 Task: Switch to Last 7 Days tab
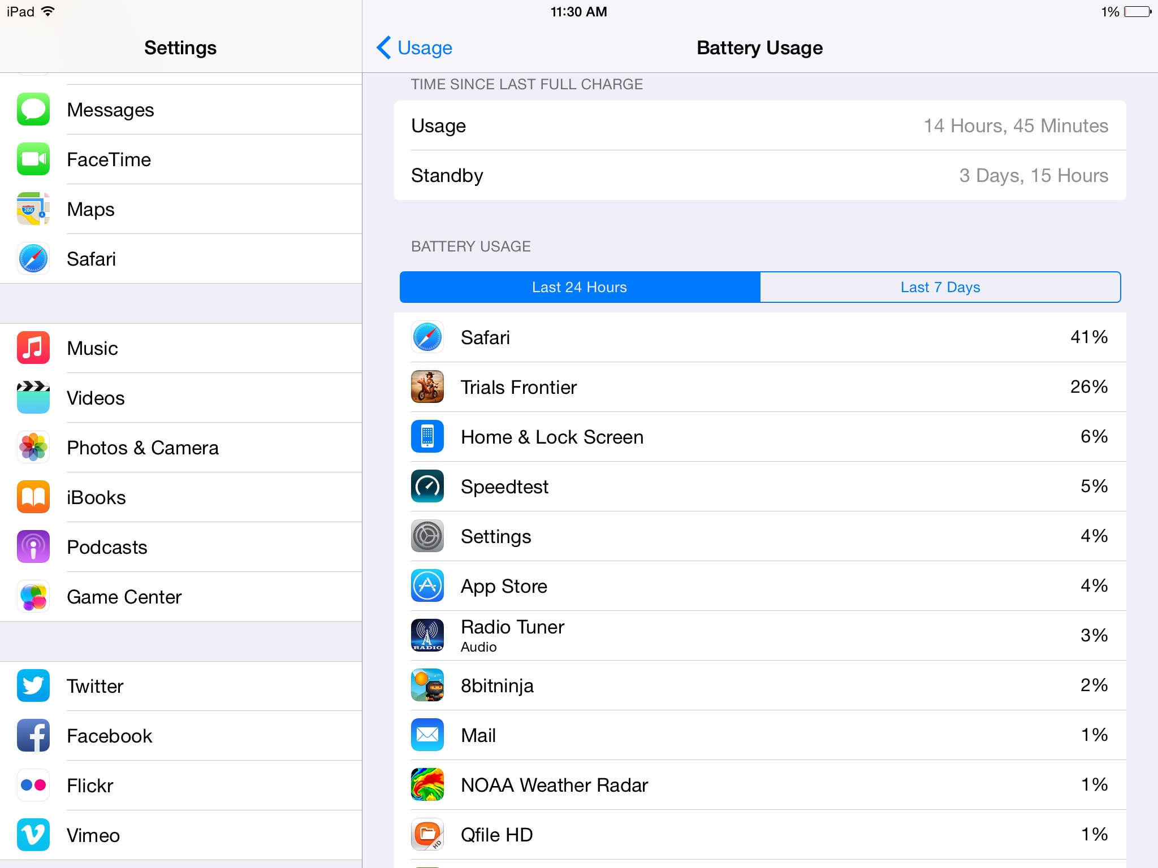(x=940, y=287)
